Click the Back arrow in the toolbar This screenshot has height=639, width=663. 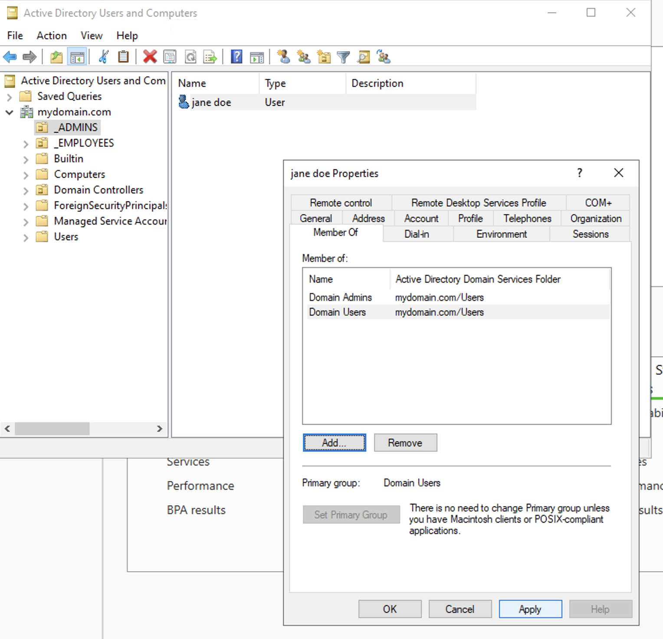click(x=10, y=57)
